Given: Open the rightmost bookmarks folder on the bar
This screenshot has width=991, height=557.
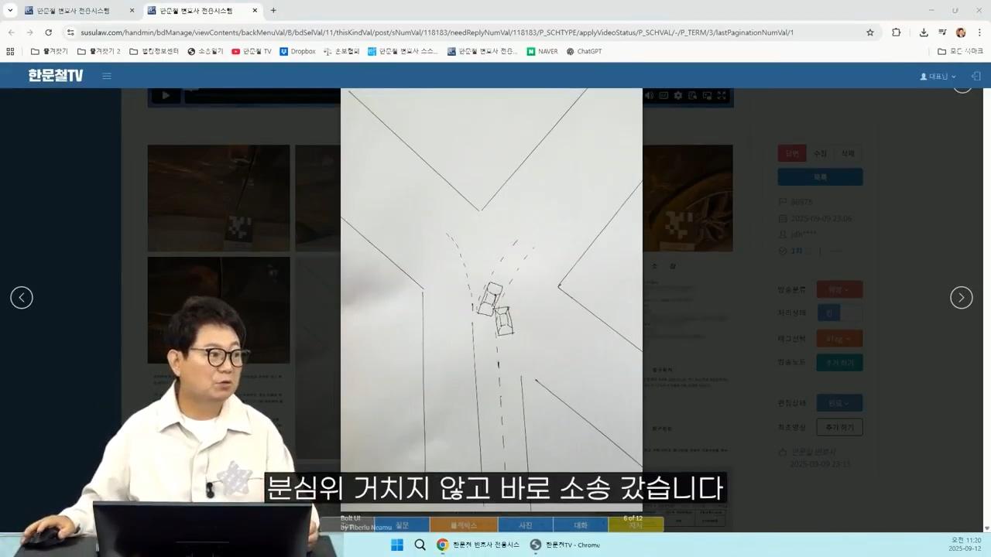Looking at the screenshot, I should 960,51.
